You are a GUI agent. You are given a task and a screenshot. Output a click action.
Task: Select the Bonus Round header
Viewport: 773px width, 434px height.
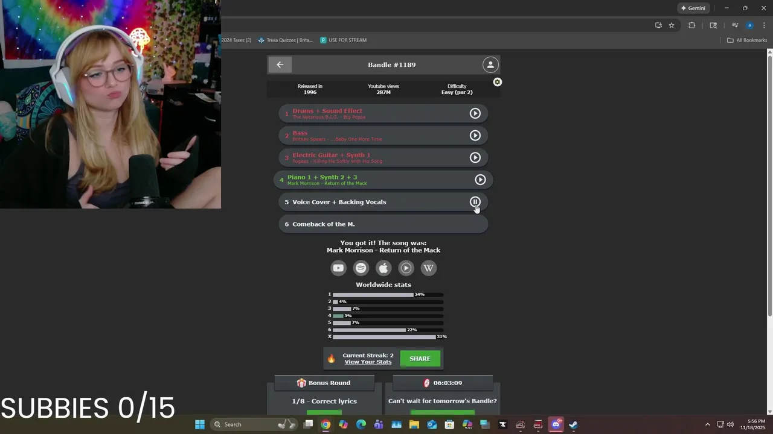tap(324, 383)
